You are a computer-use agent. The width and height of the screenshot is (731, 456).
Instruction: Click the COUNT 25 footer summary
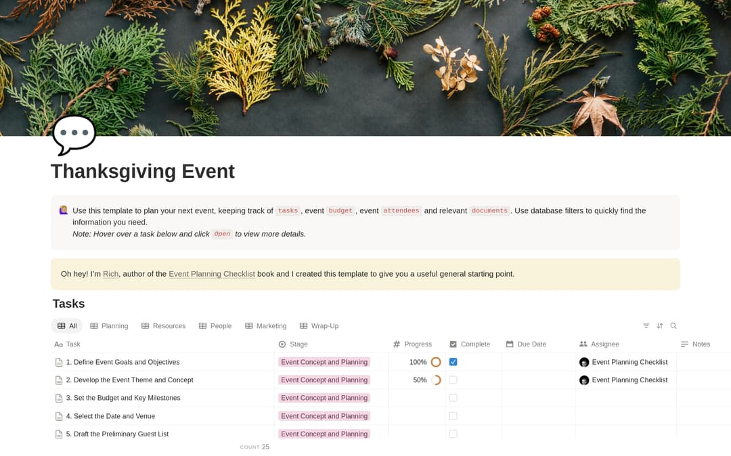tap(254, 447)
